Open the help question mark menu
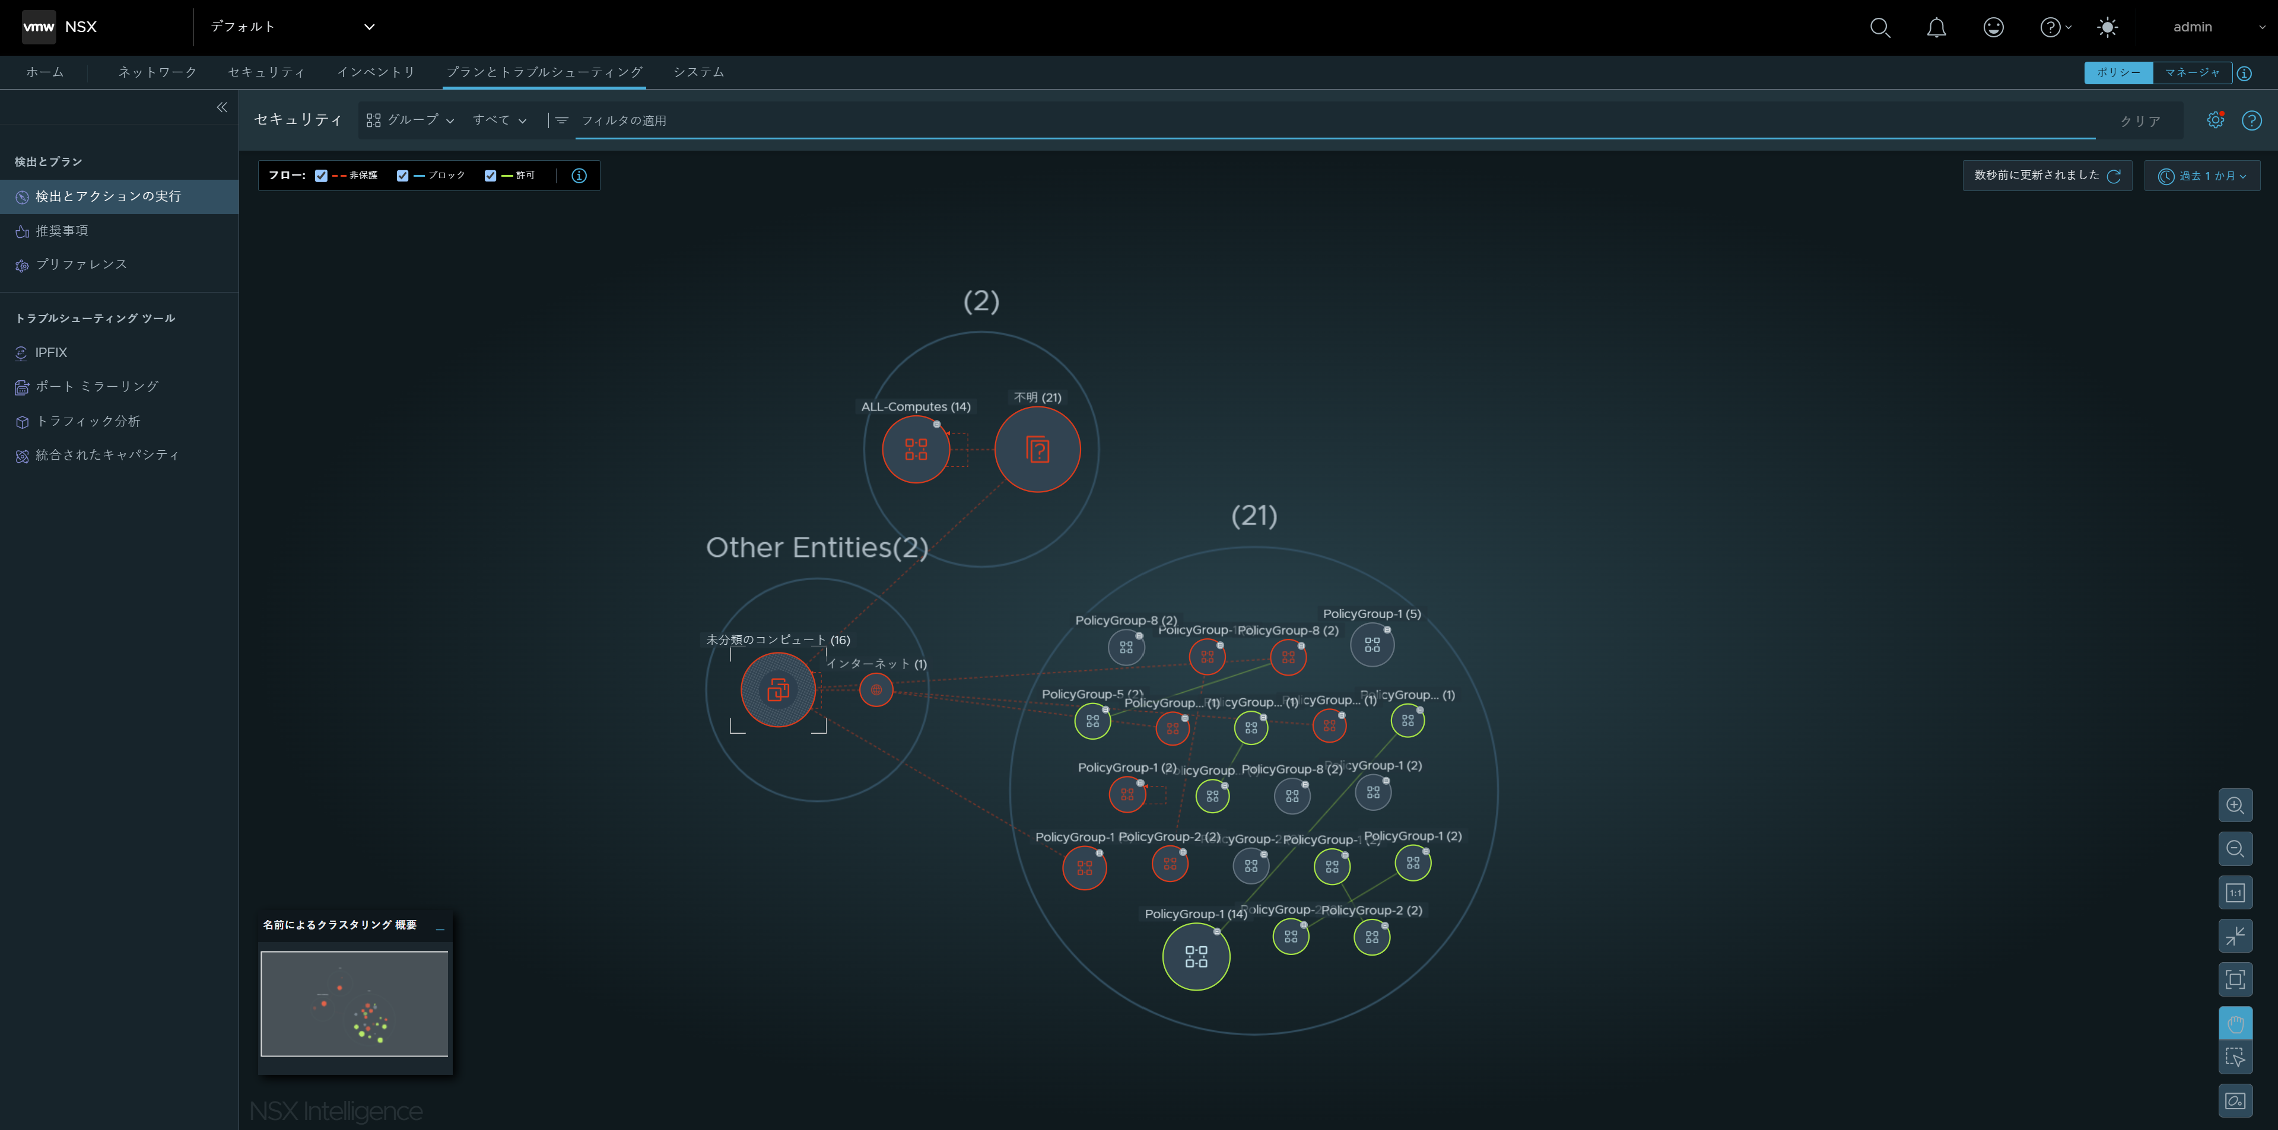Viewport: 2278px width, 1130px height. tap(2055, 27)
